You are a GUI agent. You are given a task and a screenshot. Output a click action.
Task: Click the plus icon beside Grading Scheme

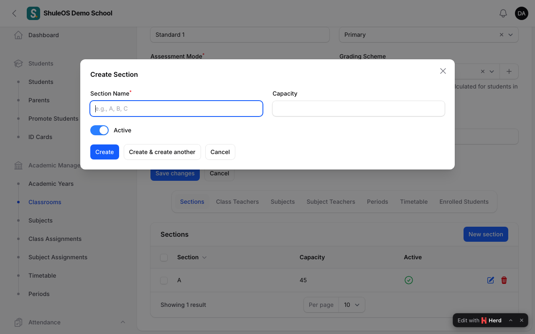coord(509,71)
